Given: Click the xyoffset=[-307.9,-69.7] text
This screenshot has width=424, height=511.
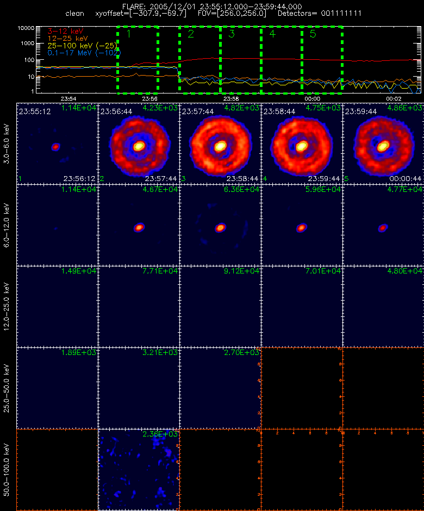Looking at the screenshot, I should pyautogui.click(x=141, y=14).
